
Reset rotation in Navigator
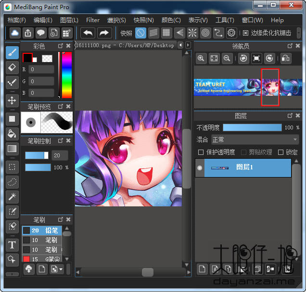point(256,58)
